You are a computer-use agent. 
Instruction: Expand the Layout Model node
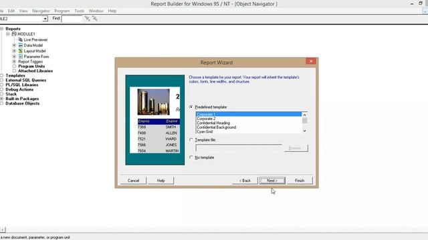(x=14, y=51)
